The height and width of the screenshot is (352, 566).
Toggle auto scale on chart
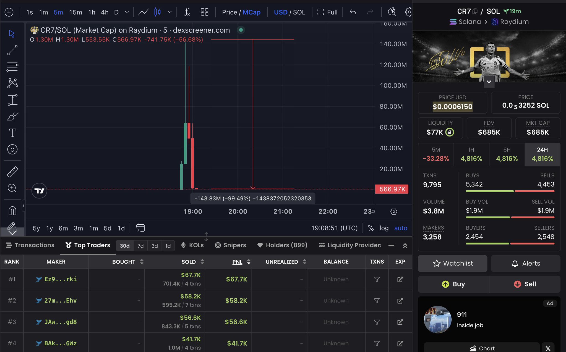tap(400, 228)
